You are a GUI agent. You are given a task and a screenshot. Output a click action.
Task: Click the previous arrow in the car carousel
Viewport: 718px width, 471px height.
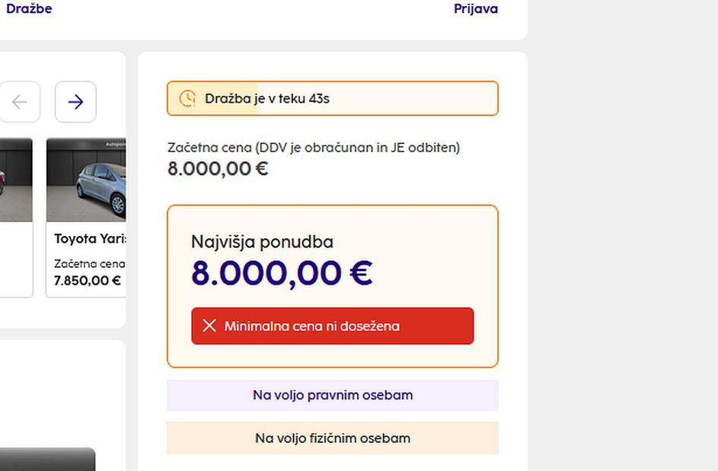click(19, 102)
